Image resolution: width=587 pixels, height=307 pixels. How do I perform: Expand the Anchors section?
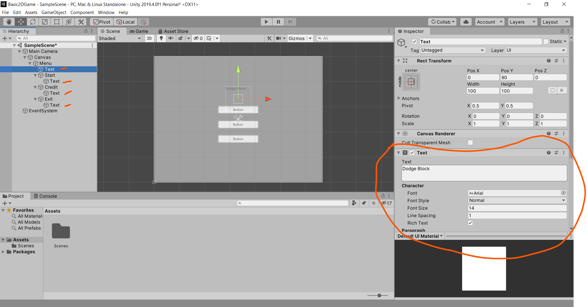tap(399, 98)
